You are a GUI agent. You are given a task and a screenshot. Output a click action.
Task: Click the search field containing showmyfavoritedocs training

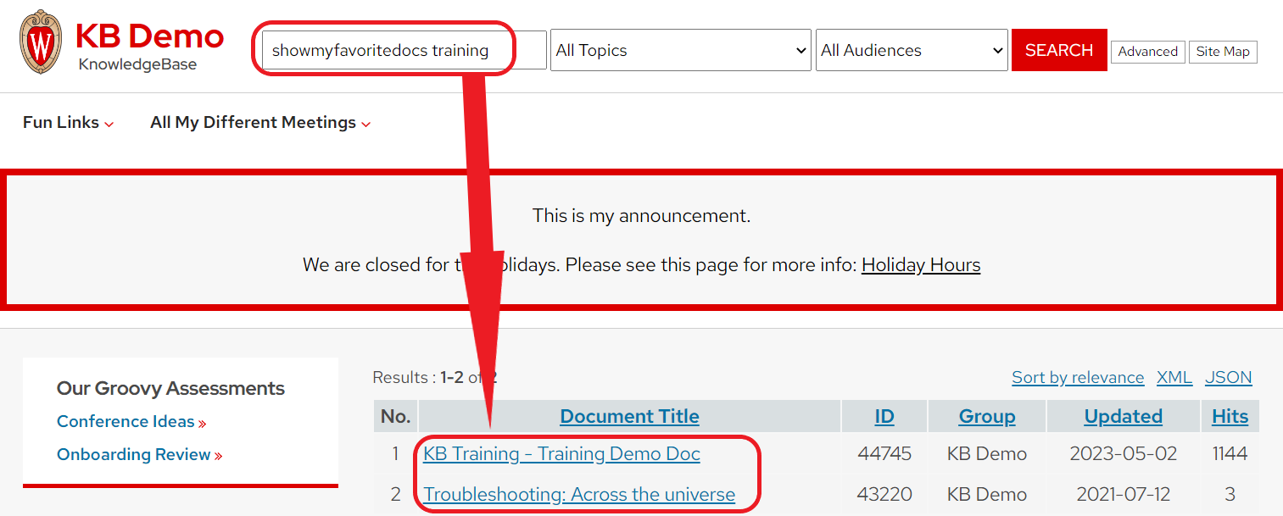pyautogui.click(x=404, y=50)
